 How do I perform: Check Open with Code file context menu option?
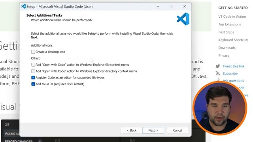coord(33,65)
